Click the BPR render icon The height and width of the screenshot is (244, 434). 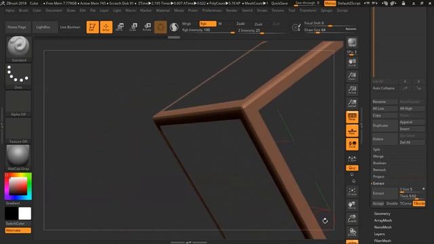[352, 43]
